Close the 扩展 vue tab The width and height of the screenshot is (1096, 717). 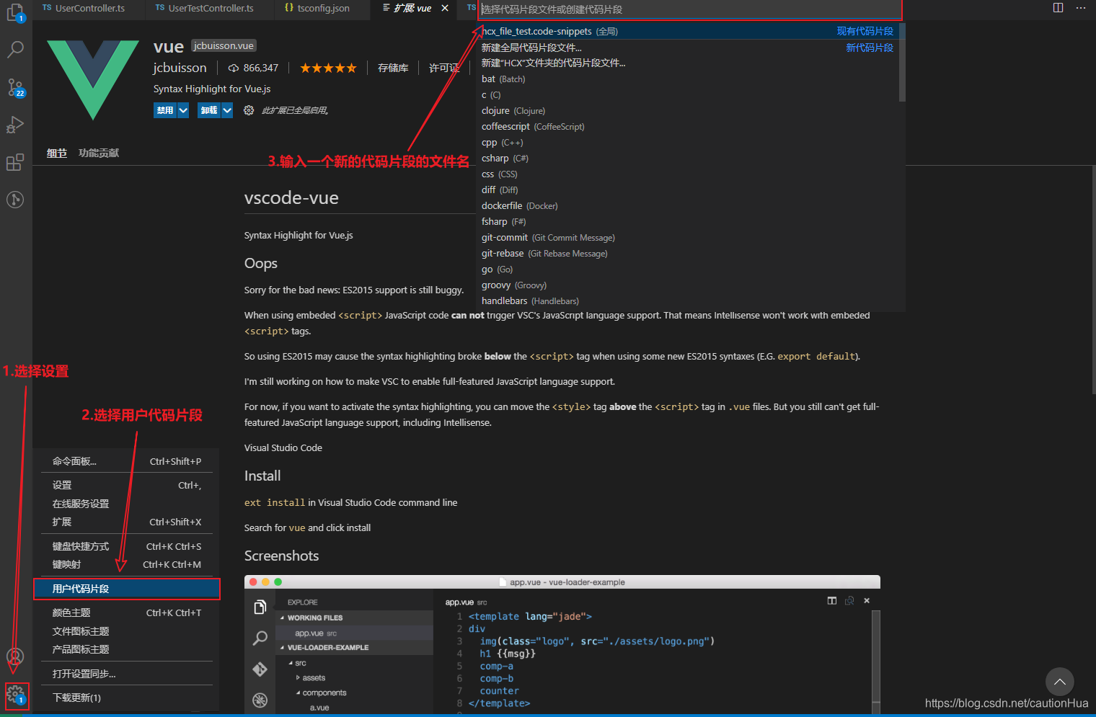tap(445, 8)
